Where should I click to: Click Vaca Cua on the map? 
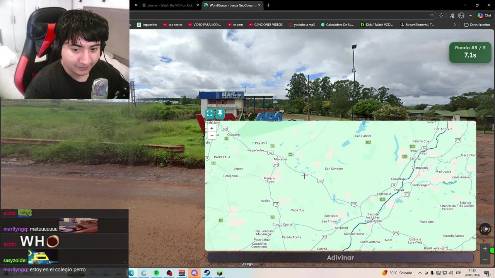297,210
